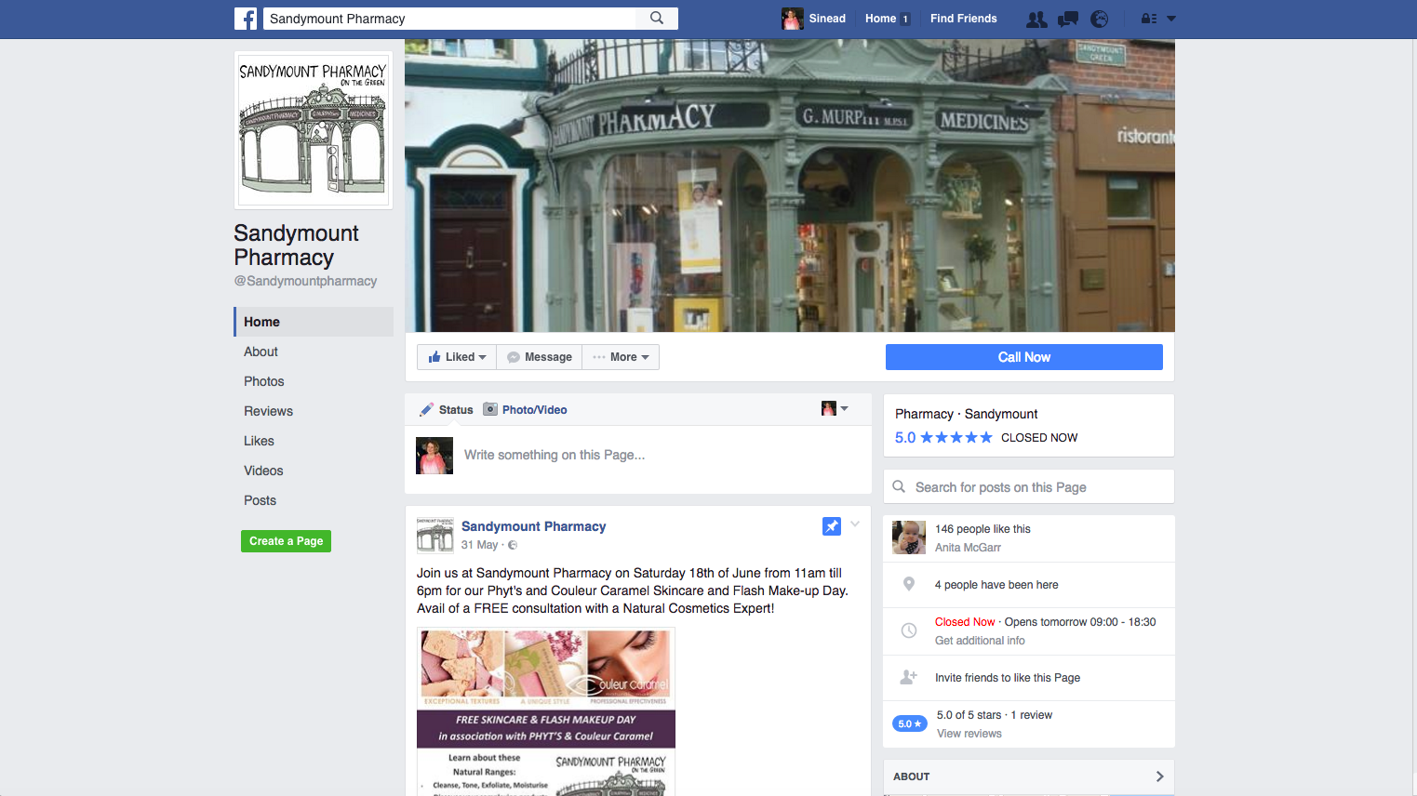This screenshot has width=1417, height=796.
Task: Open the posting-as identity dropdown
Action: [835, 408]
